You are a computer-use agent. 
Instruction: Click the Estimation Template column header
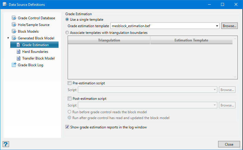coord(191,40)
